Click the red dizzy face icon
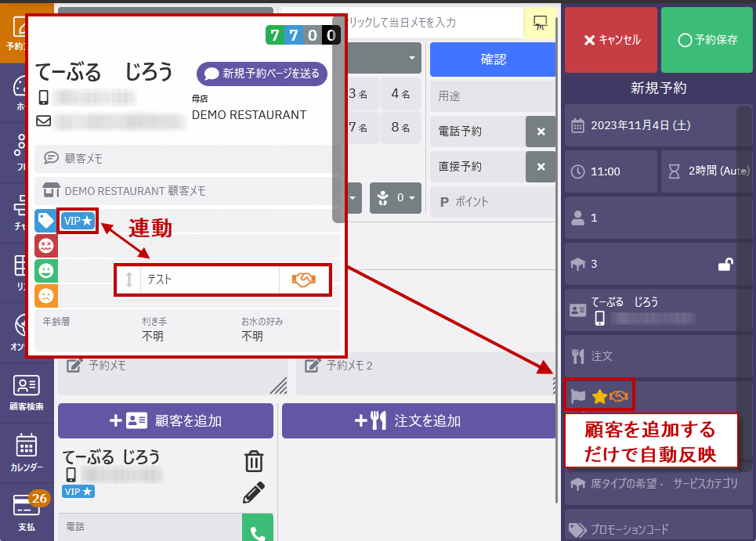The height and width of the screenshot is (541, 756). point(46,247)
